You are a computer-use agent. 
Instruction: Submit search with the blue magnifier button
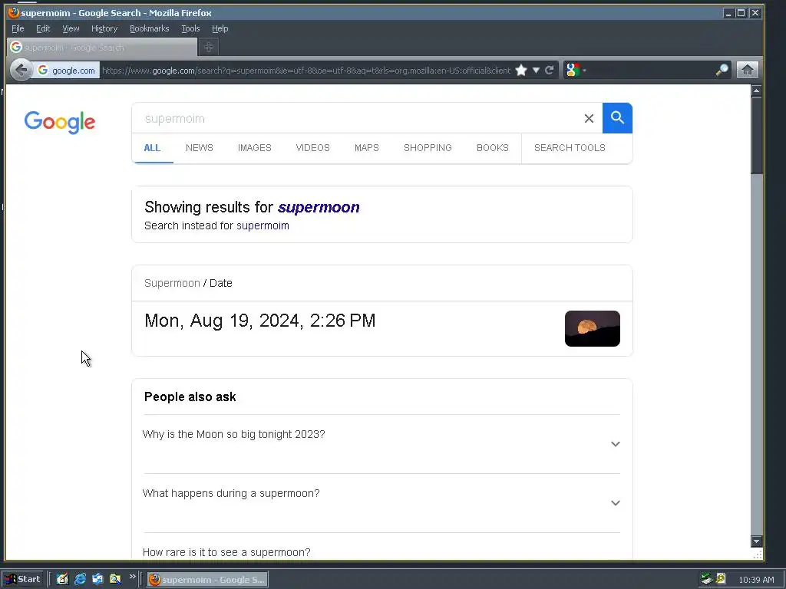pos(617,118)
